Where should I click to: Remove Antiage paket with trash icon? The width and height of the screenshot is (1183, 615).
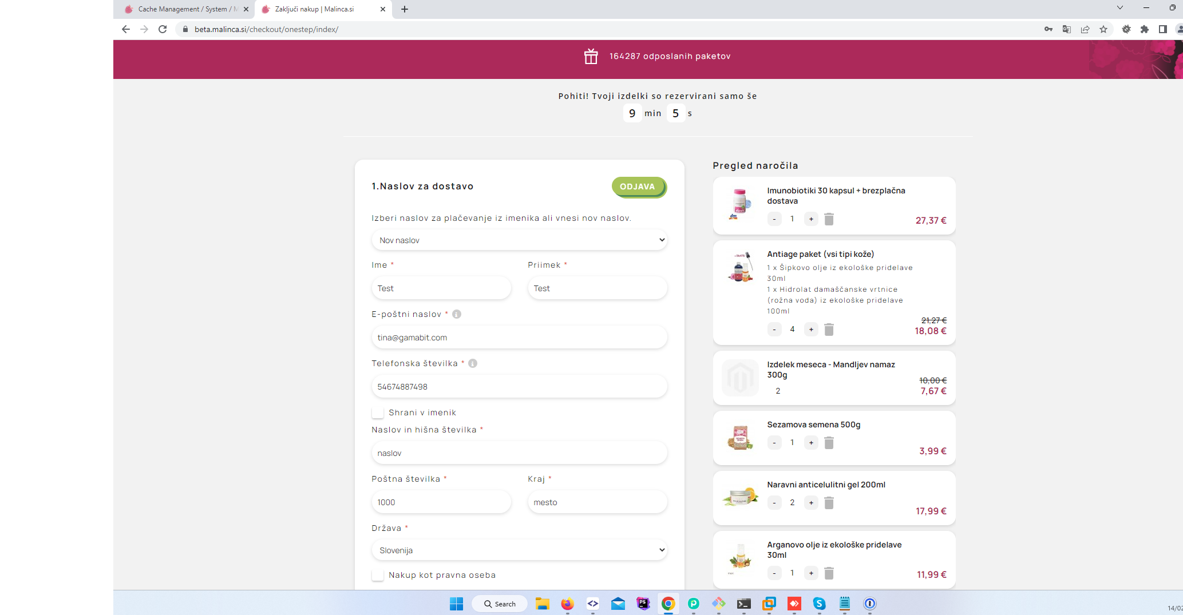pyautogui.click(x=829, y=330)
